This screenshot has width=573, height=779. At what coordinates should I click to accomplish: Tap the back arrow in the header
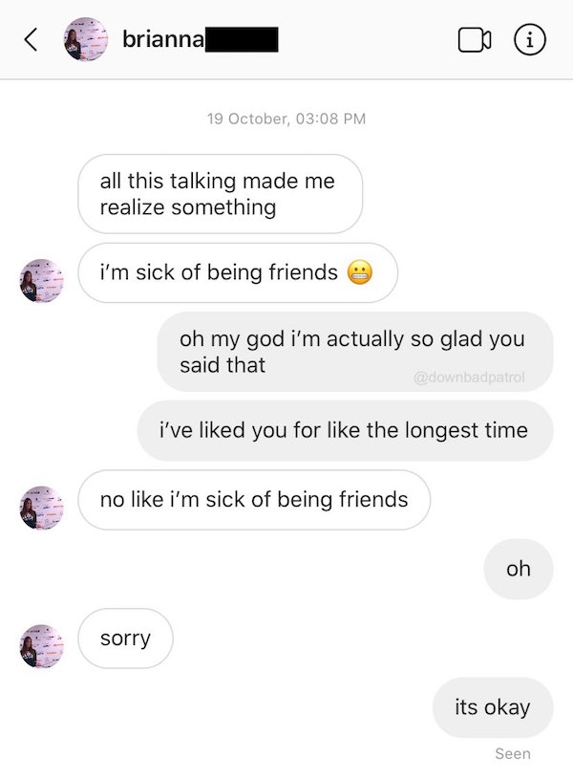[x=31, y=40]
